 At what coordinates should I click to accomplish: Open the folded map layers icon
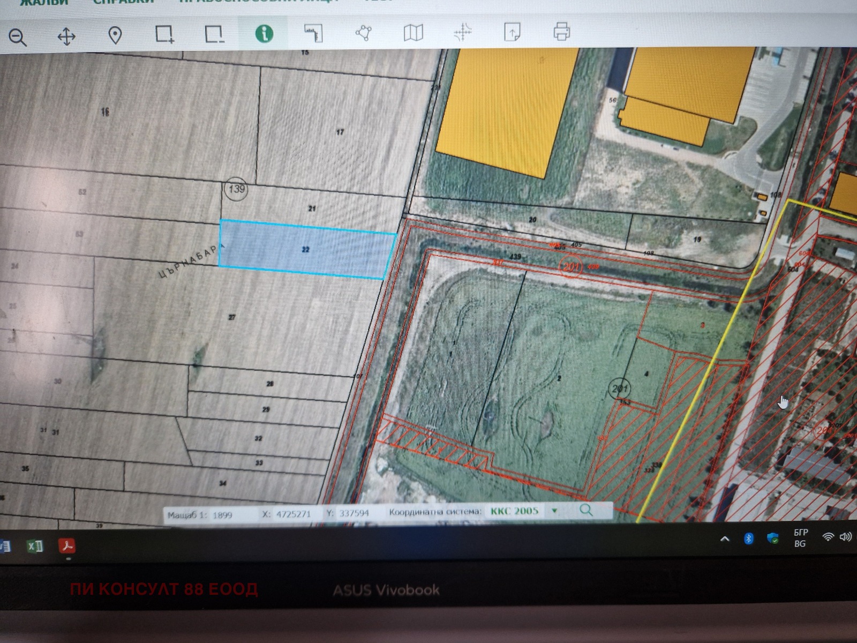(x=413, y=33)
